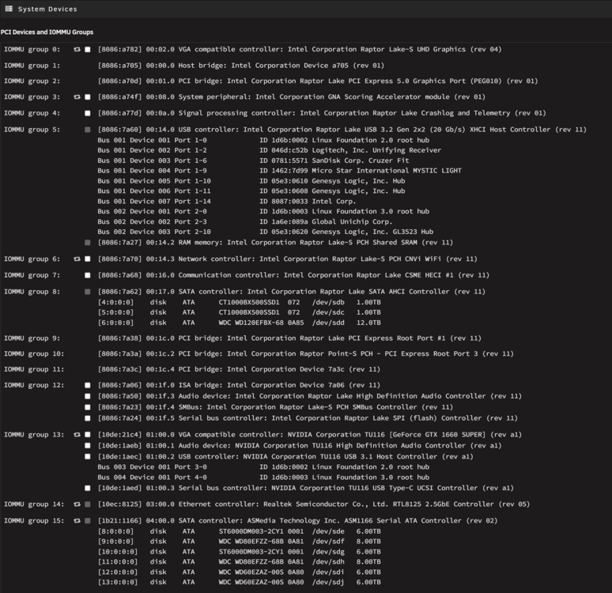Click the PCI Devices and IOMMU Groups heading
Screen dimensions: 612x593
47,32
